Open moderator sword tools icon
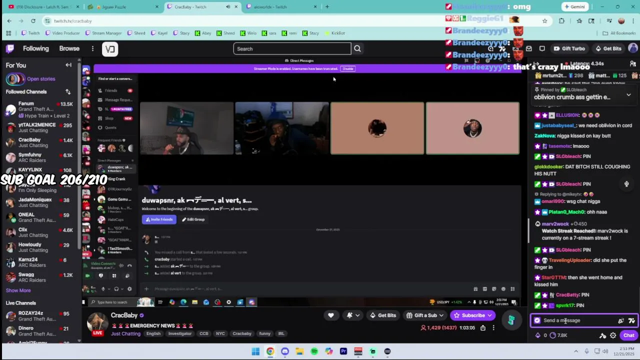 click(603, 335)
